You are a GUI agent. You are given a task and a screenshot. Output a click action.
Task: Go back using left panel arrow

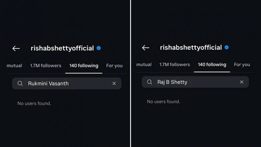coord(16,49)
